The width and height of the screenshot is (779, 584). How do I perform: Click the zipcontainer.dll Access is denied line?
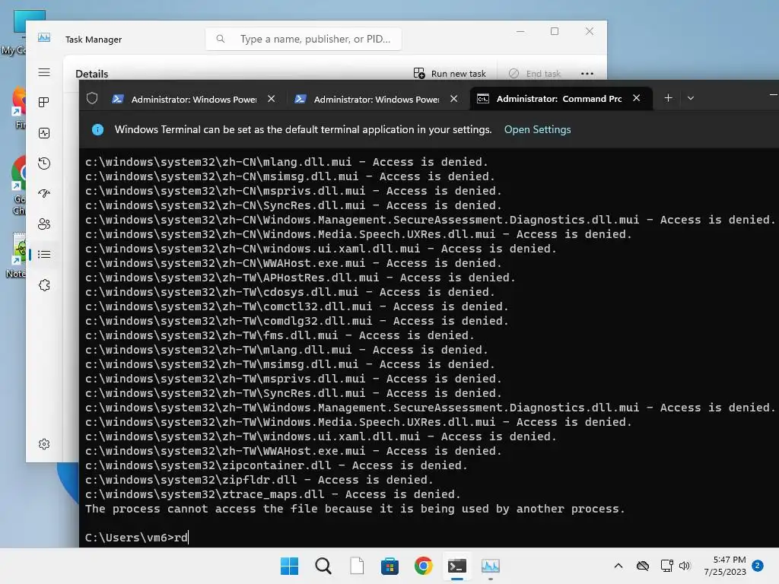[276, 465]
